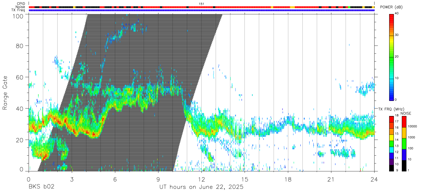Click the "15" hour tick on the x-axis

click(245, 179)
